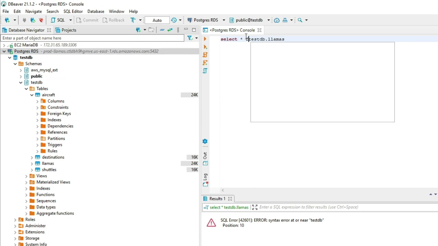This screenshot has height=246, width=438.
Task: Select the destinations table
Action: point(53,157)
